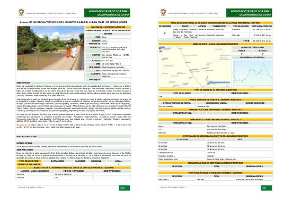Select the 'HOJA DE RUTA HACIA EL RECURSO' header
The width and height of the screenshot is (284, 200).
[215, 44]
